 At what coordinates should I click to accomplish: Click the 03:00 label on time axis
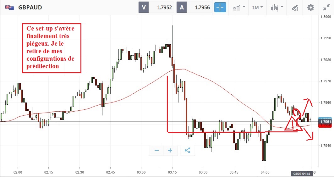point(141,173)
